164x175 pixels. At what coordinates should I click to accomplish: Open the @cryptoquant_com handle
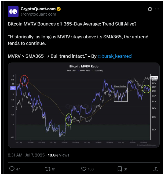coord(38,14)
